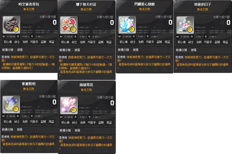This screenshot has height=154, width=232.
Task: Click the 時空旅者背包 title text
Action: (29, 4)
